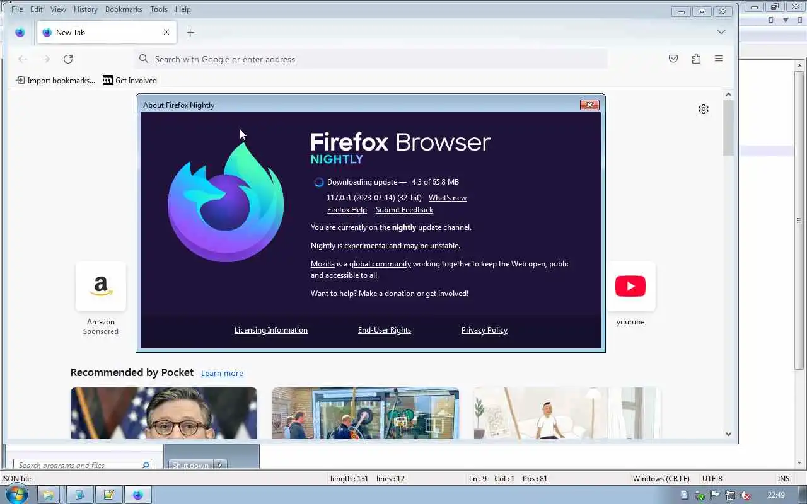The image size is (807, 504).
Task: Open the Pocket story showing bus stop
Action: tap(366, 413)
